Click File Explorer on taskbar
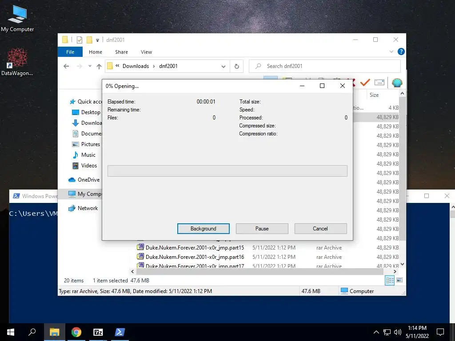Image resolution: width=455 pixels, height=341 pixels. tap(54, 332)
